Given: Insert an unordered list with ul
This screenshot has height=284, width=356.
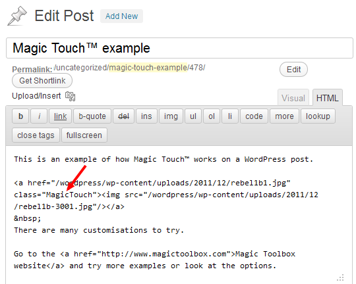Looking at the screenshot, I should point(193,116).
